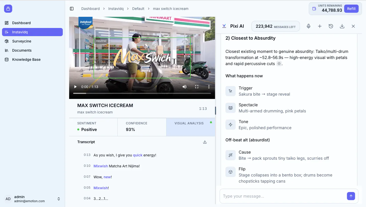Open Surveycine from the sidebar
Image resolution: width=366 pixels, height=207 pixels.
tap(32, 41)
